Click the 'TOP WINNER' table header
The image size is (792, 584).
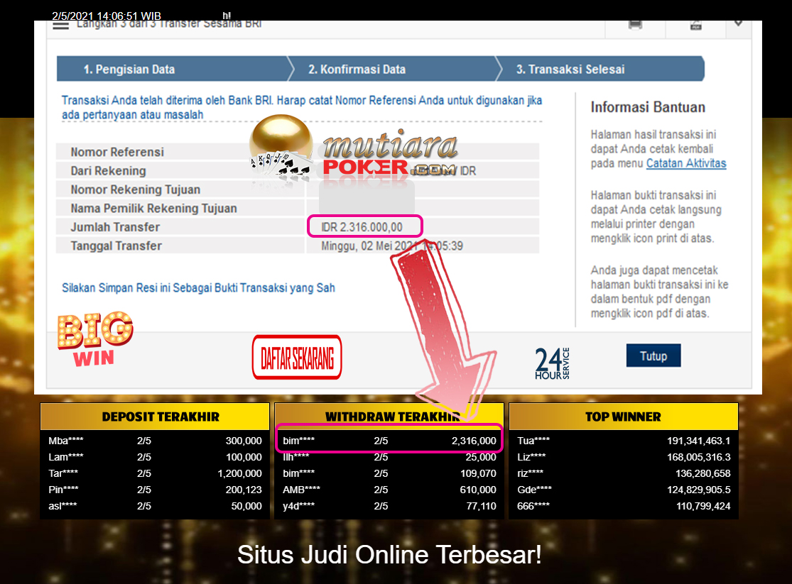623,417
